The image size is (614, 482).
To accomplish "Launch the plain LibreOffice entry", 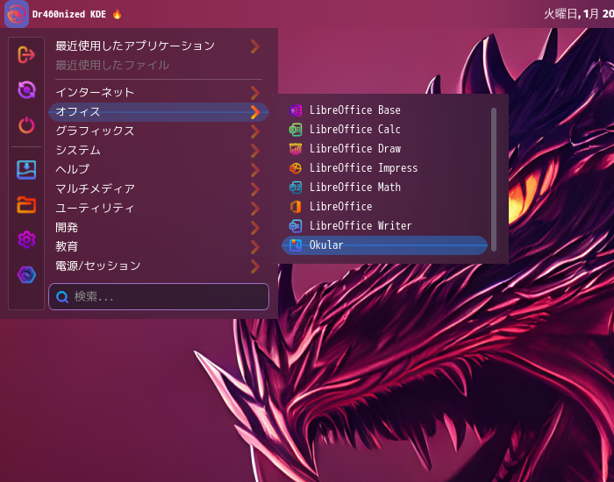I will (384, 207).
